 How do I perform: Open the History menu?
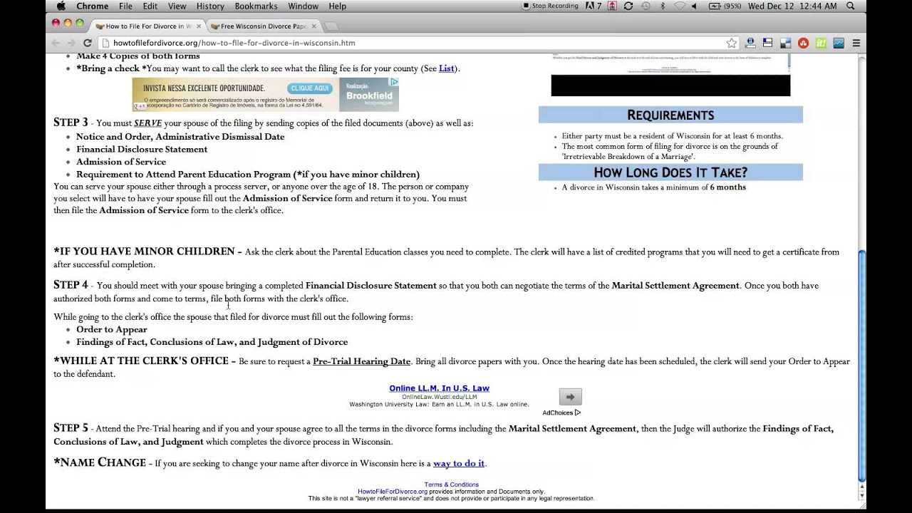[210, 6]
